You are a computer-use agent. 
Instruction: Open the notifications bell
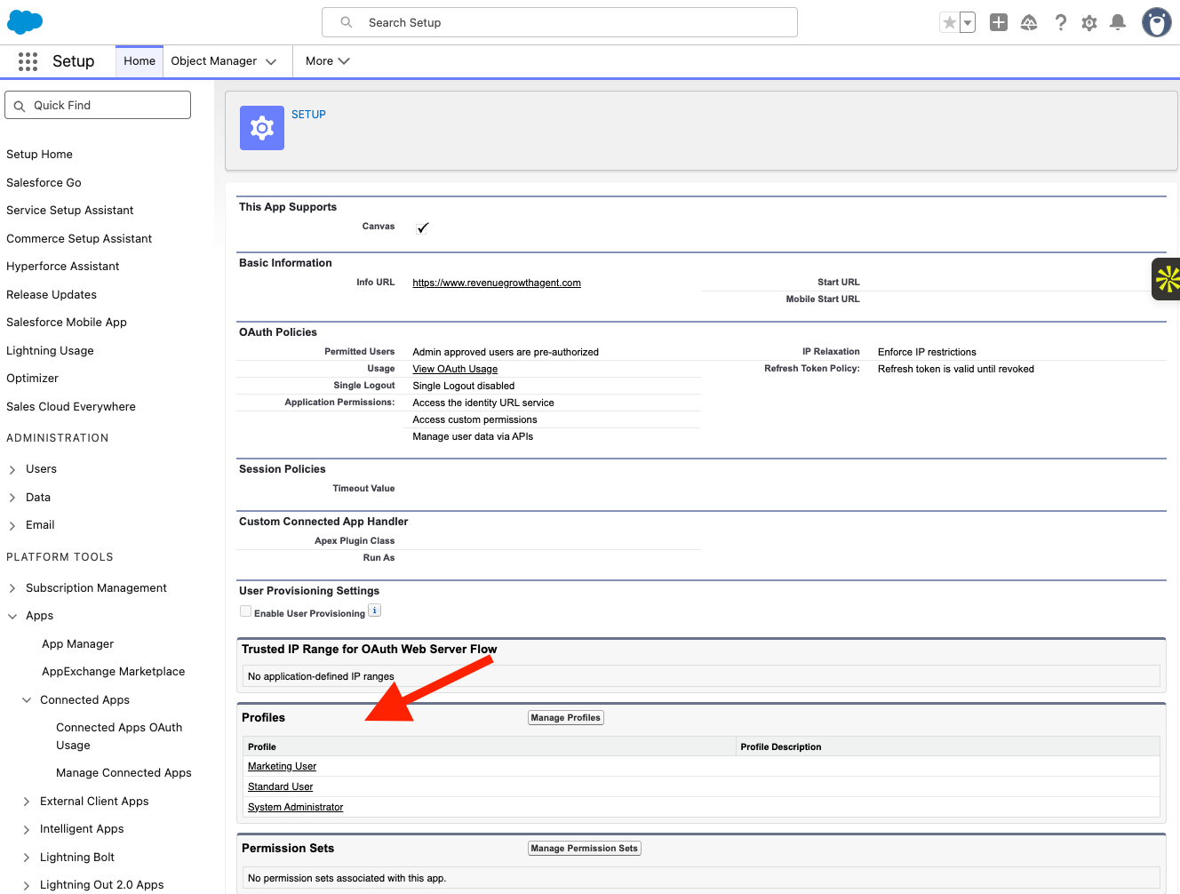[1117, 22]
